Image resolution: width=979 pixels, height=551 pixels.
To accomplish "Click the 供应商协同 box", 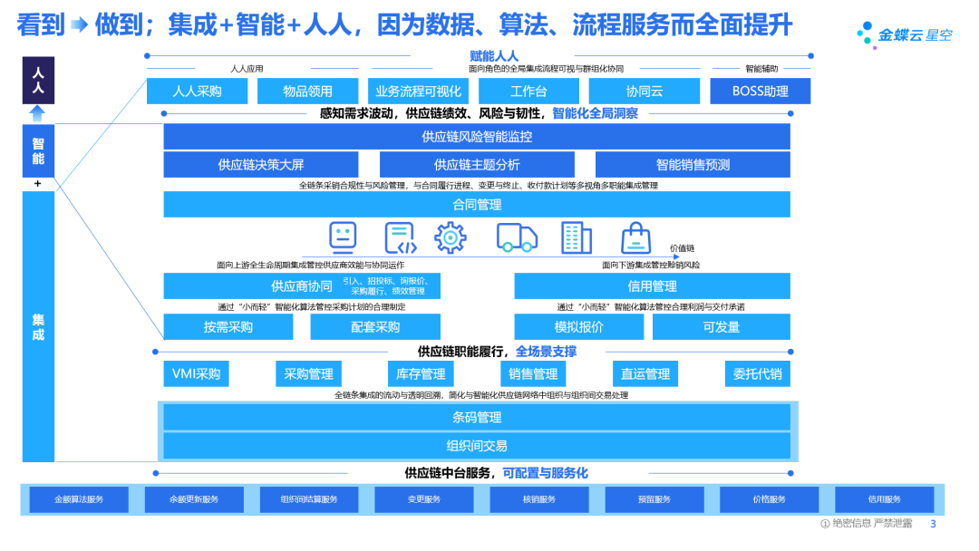I will click(302, 285).
